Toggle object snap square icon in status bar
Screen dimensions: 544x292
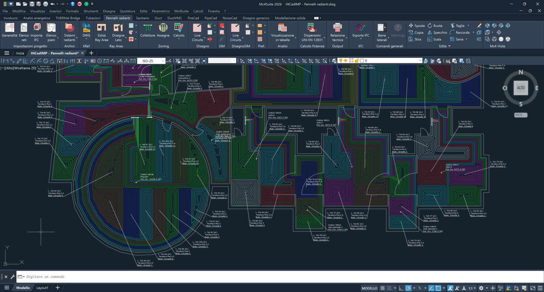tap(438, 288)
